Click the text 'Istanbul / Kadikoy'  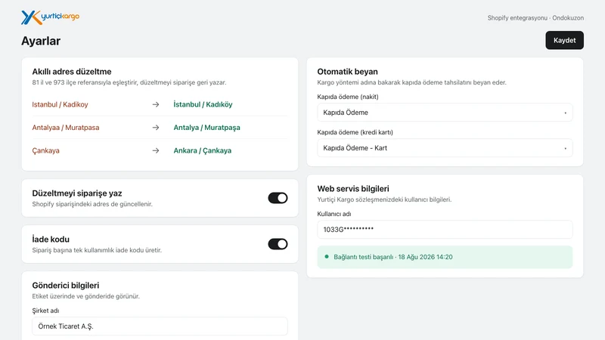click(x=60, y=104)
